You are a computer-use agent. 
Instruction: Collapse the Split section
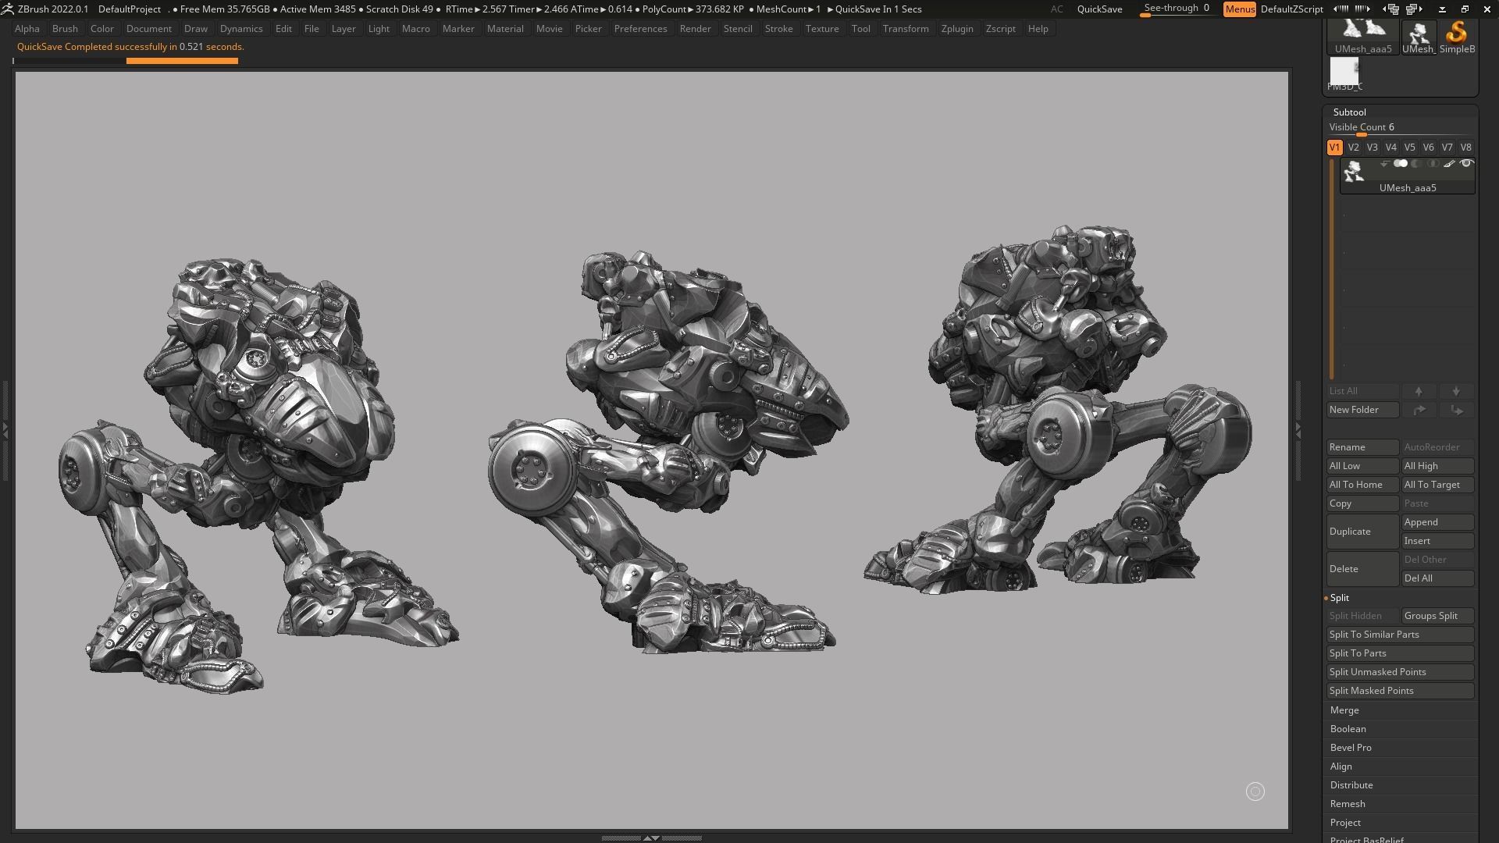click(1340, 598)
